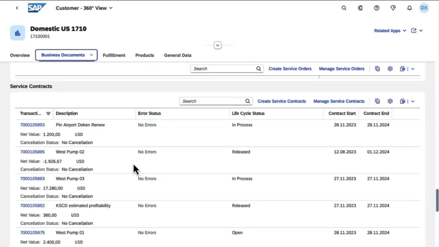This screenshot has width=439, height=247.
Task: Go back using the back arrow
Action: point(17,8)
